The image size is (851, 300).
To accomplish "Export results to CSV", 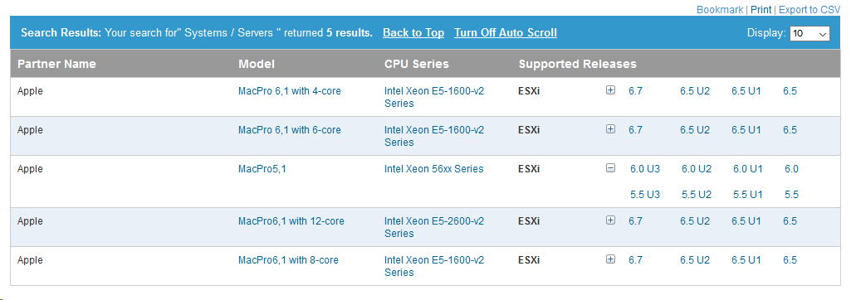I will pos(809,10).
